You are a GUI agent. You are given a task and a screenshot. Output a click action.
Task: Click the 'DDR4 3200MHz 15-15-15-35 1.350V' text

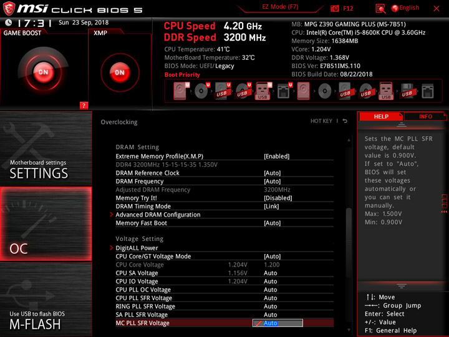pyautogui.click(x=167, y=165)
